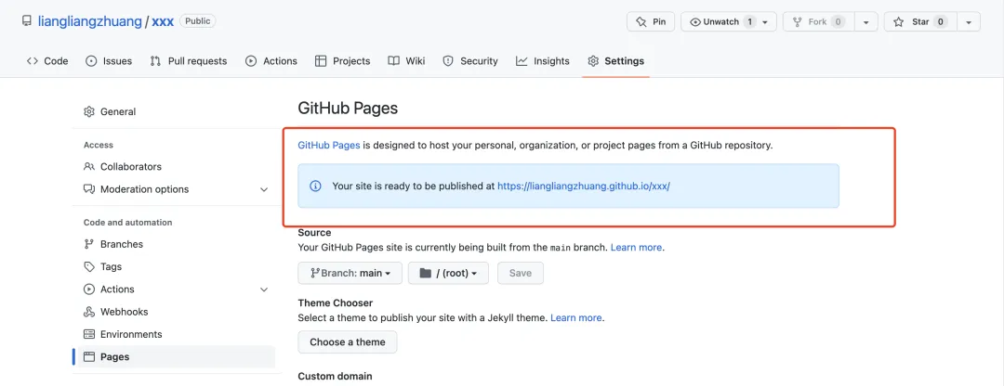
Task: Click the browser icon beside Pages
Action: [89, 356]
